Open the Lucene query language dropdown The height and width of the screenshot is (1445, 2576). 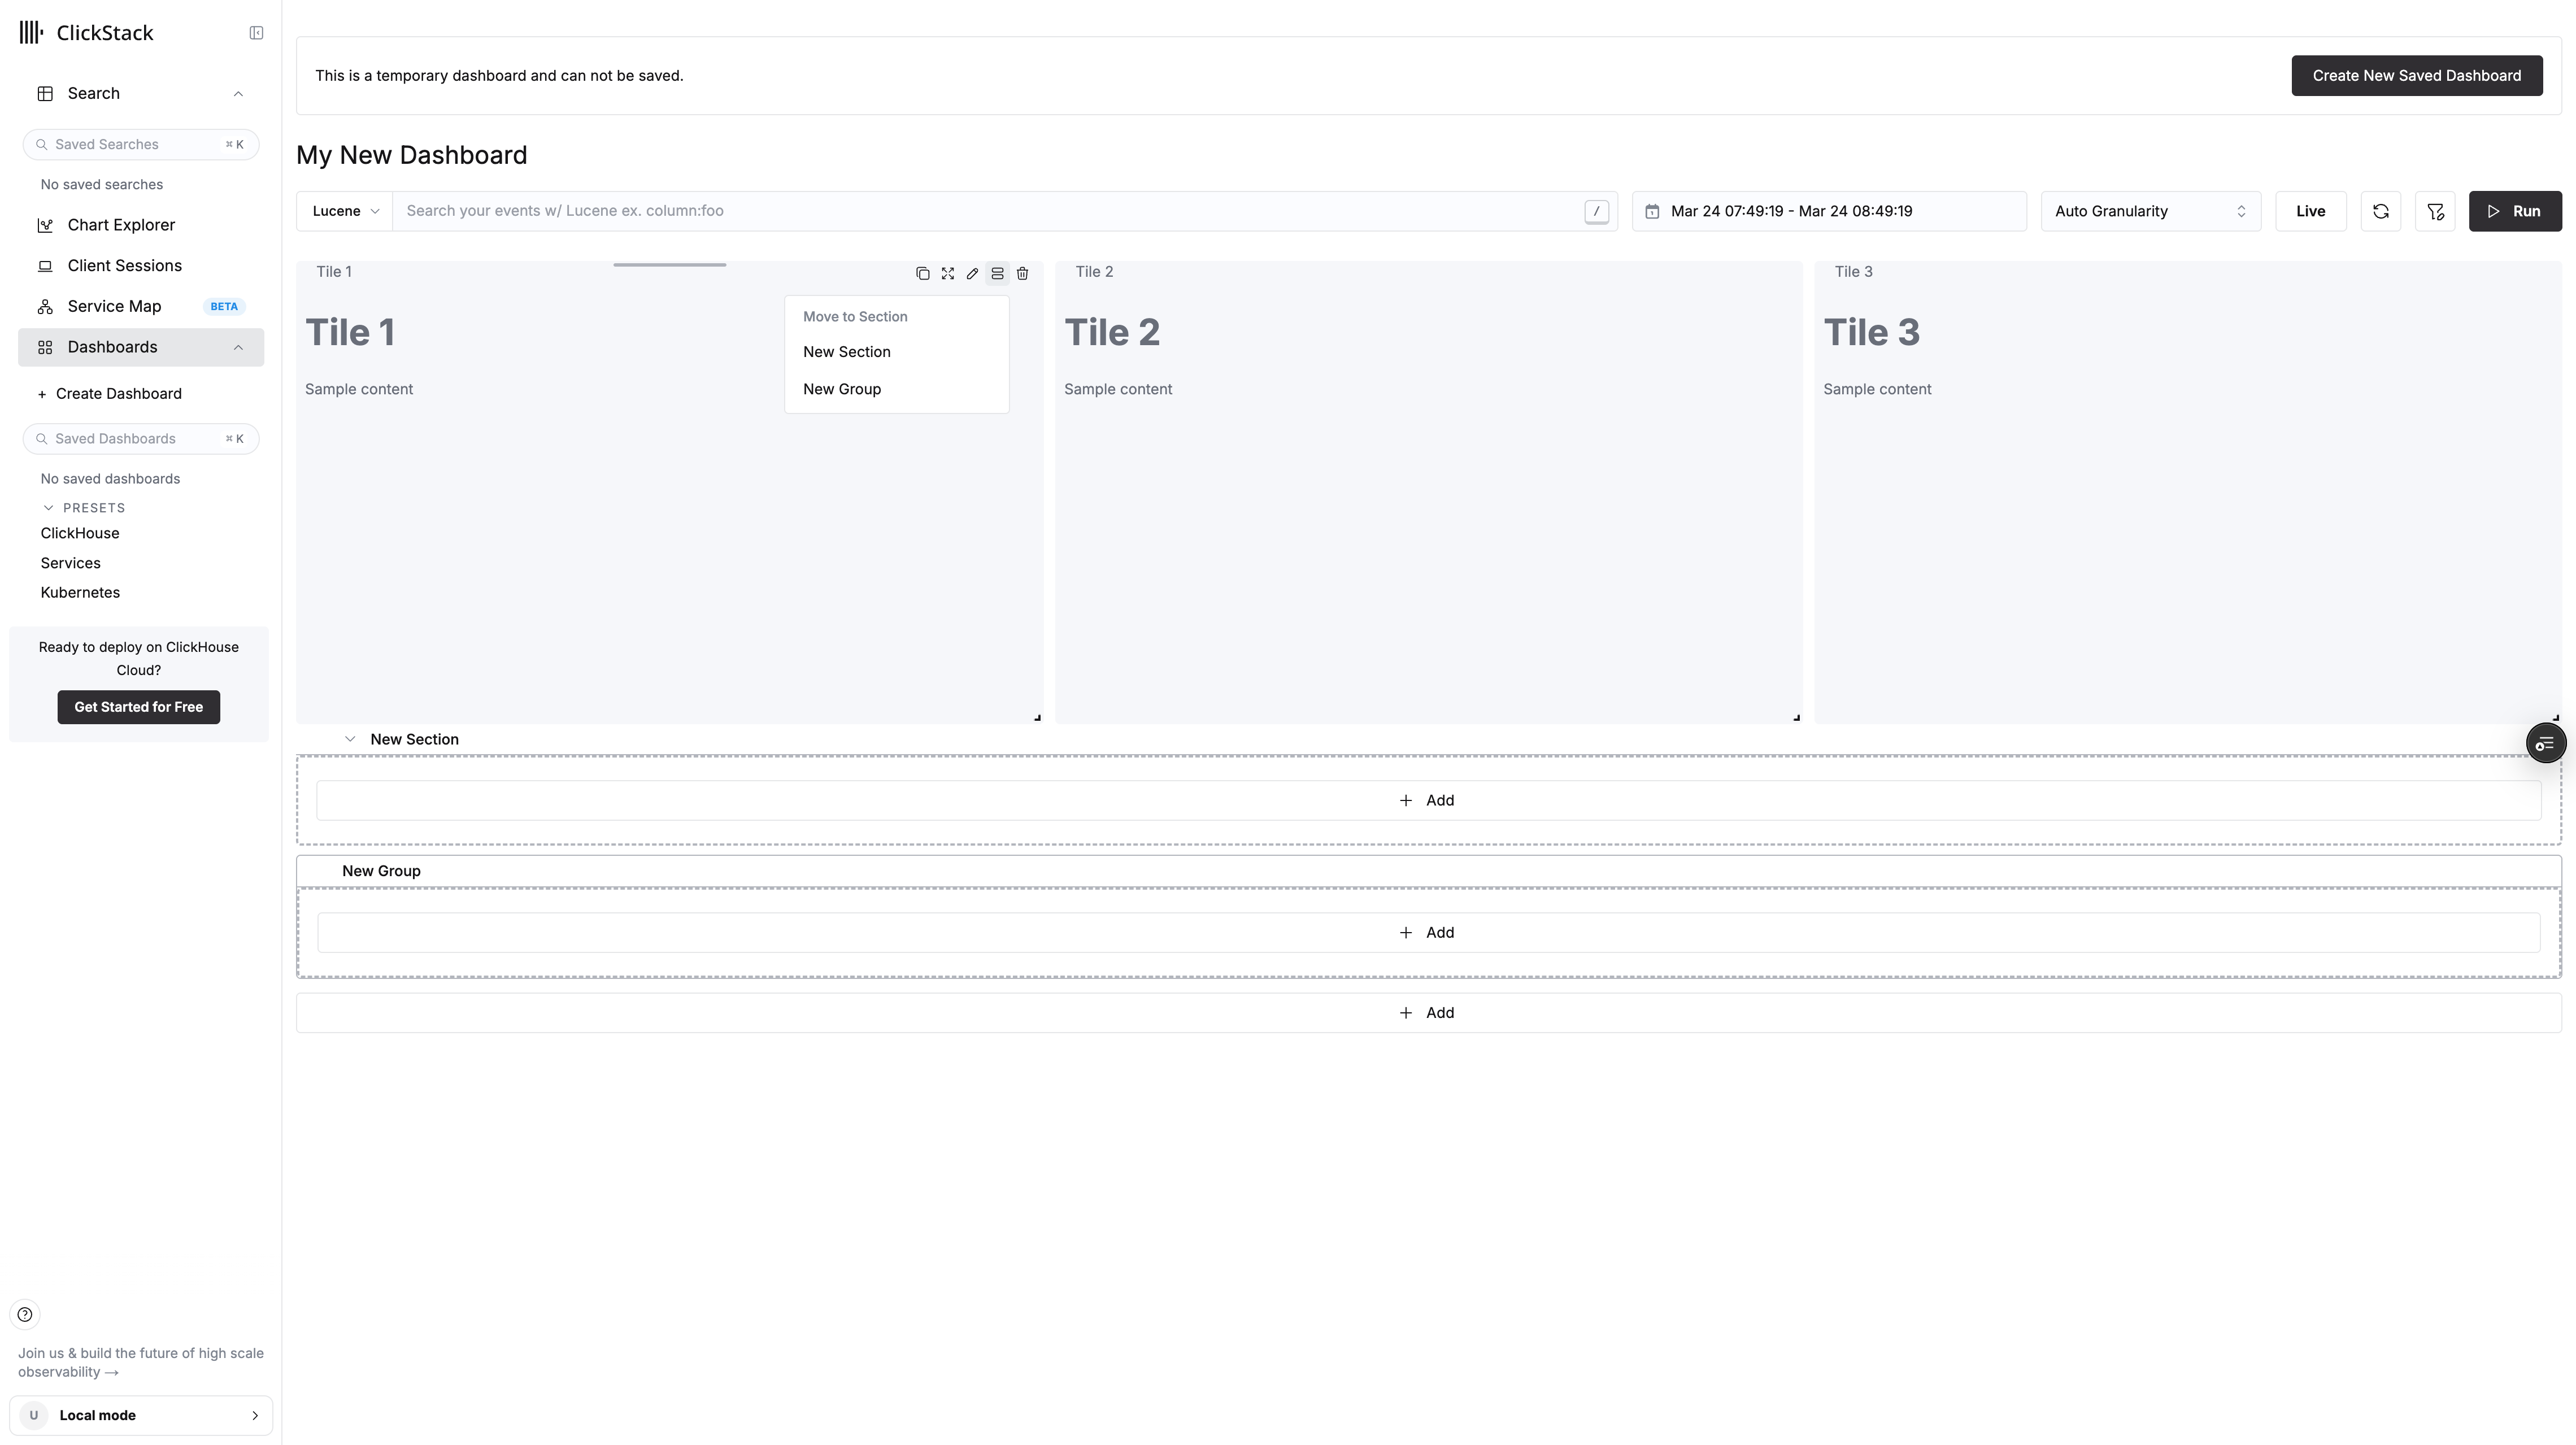click(x=345, y=211)
